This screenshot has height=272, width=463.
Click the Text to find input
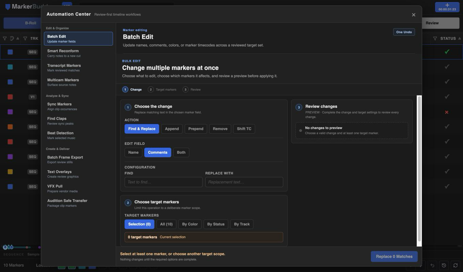click(163, 182)
